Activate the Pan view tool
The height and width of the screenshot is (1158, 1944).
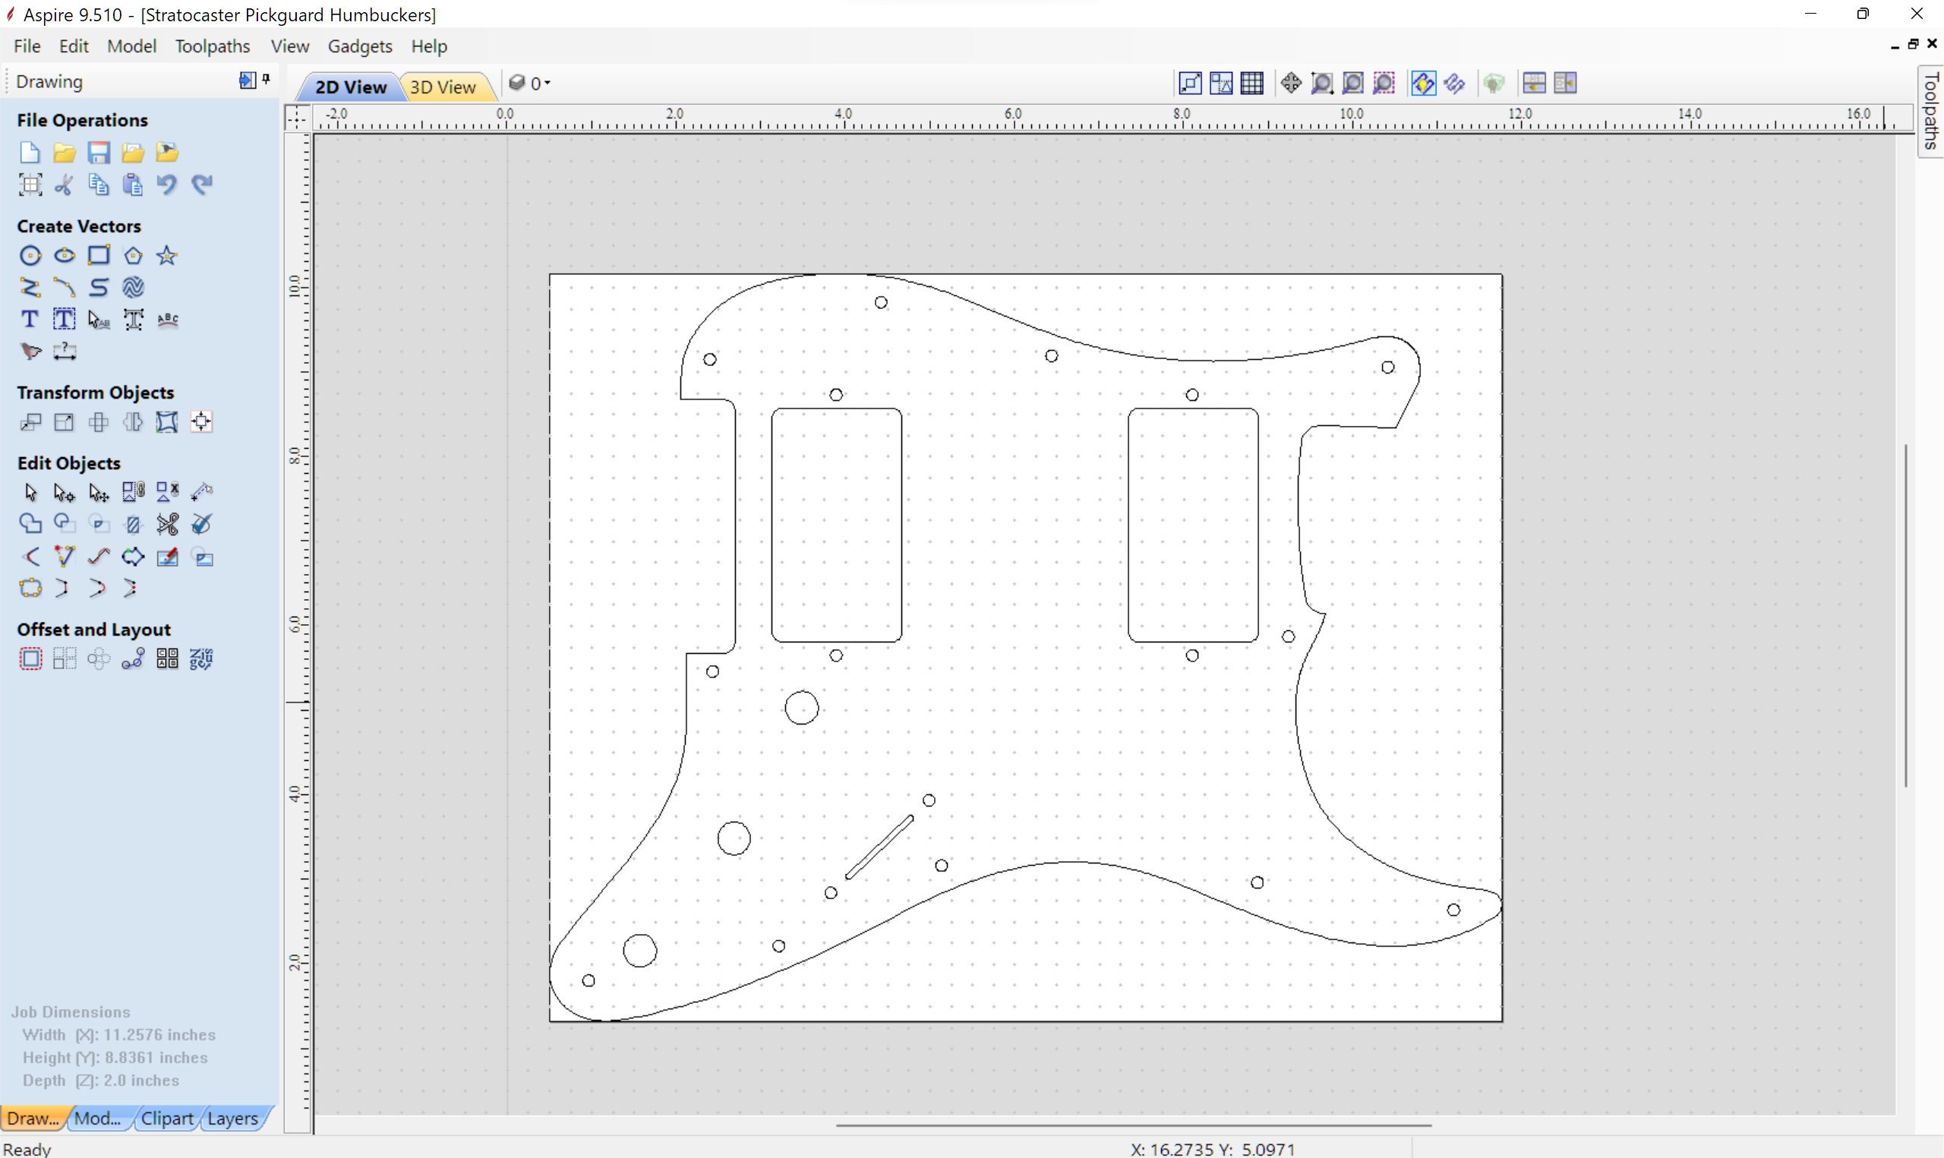[1290, 83]
